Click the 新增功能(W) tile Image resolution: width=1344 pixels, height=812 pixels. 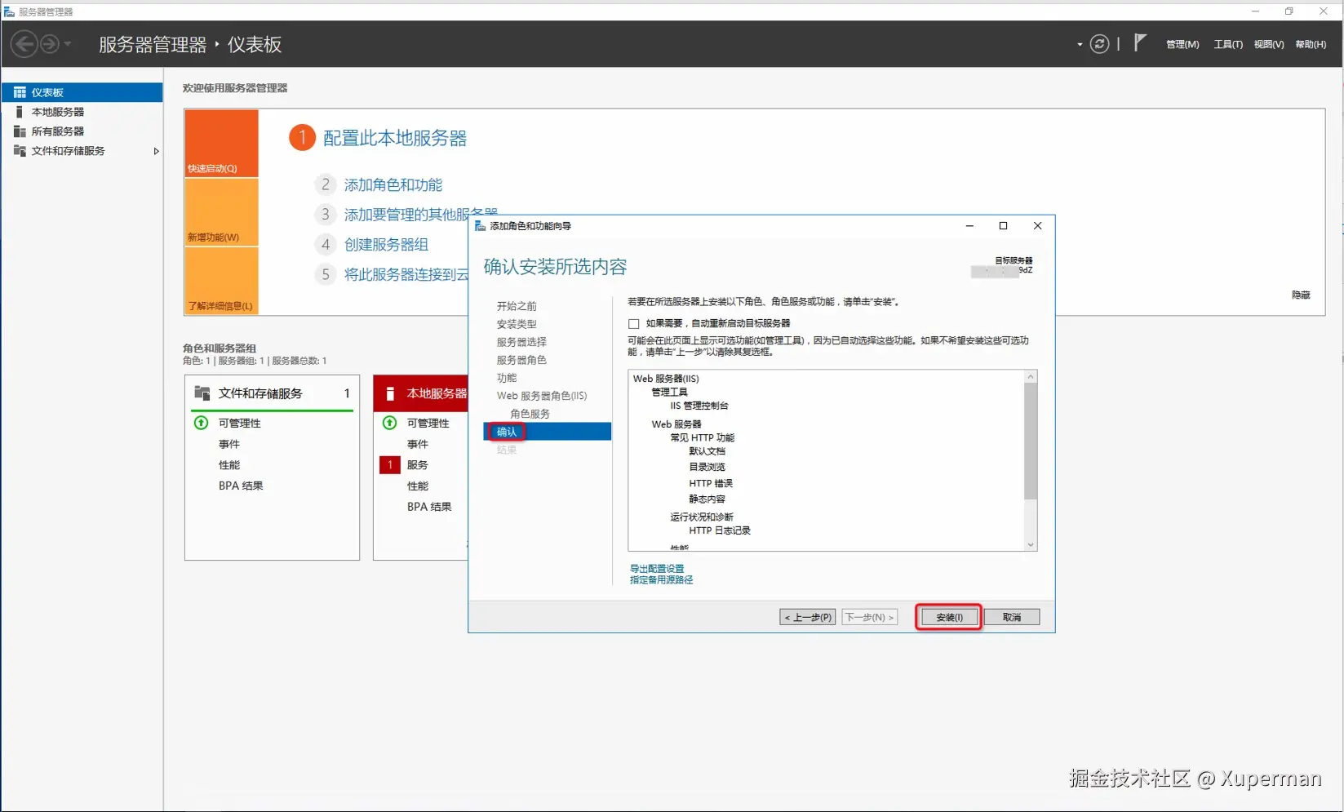(x=221, y=212)
